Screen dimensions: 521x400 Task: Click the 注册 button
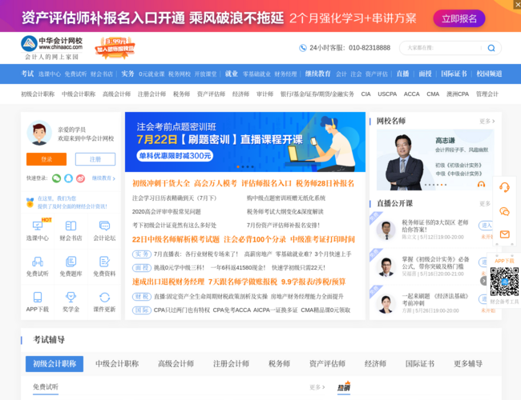[x=95, y=159]
